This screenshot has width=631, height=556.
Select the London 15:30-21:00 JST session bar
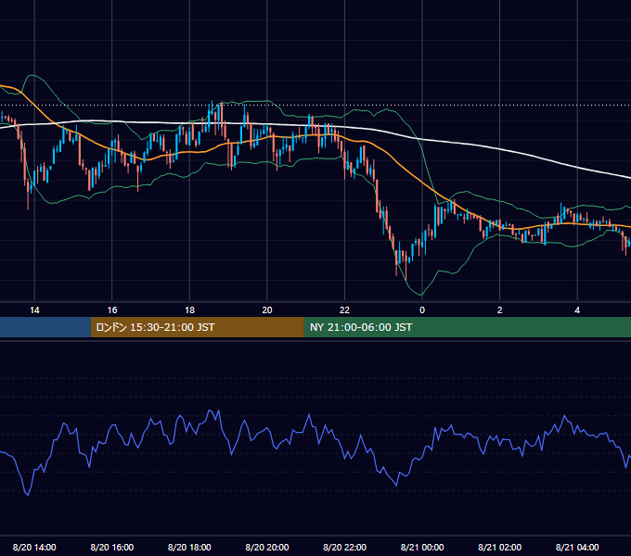point(197,327)
